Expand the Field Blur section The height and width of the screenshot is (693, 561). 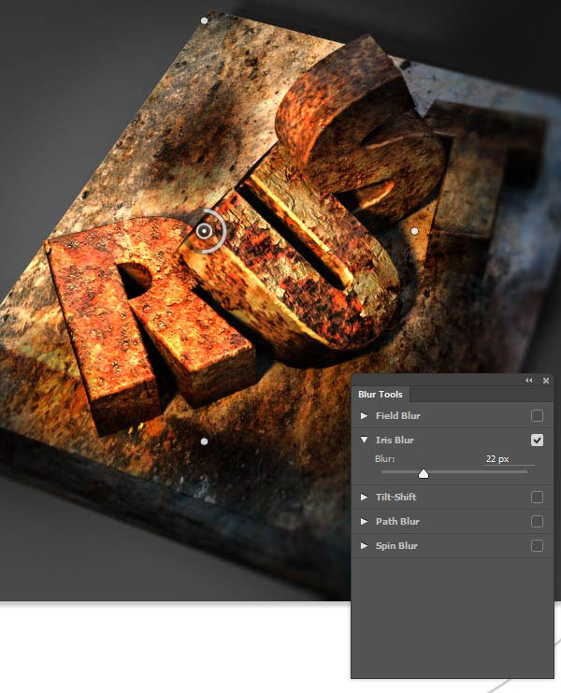[x=364, y=415]
